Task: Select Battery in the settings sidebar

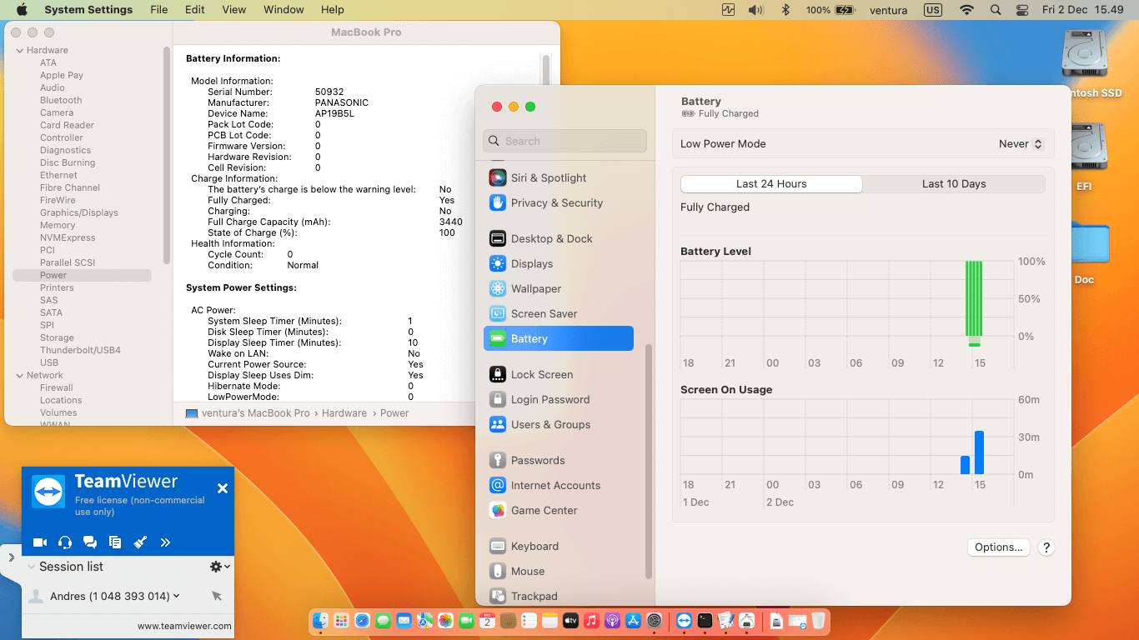Action: coord(559,338)
